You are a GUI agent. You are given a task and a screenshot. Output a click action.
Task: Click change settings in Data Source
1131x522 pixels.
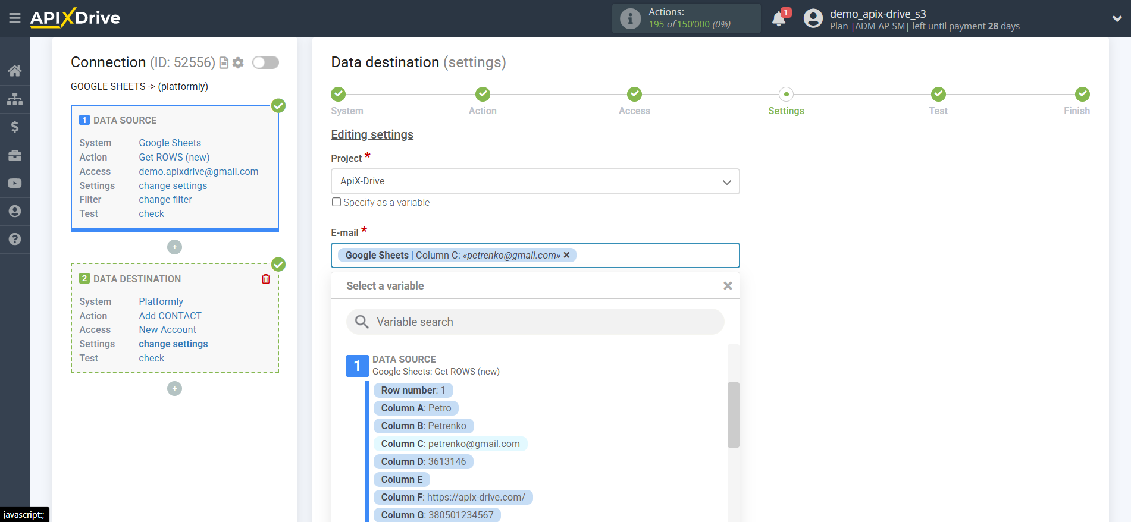click(173, 185)
